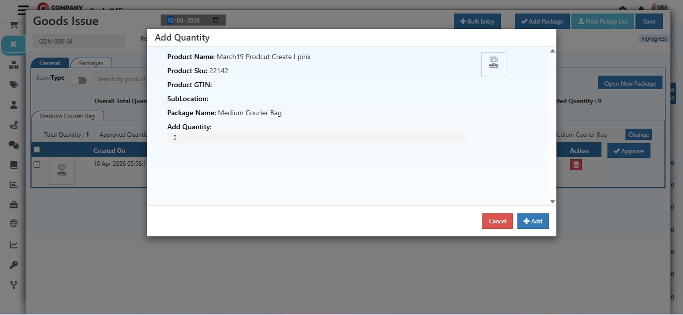Switch to the Packages tab
The height and width of the screenshot is (315, 683).
pyautogui.click(x=91, y=63)
